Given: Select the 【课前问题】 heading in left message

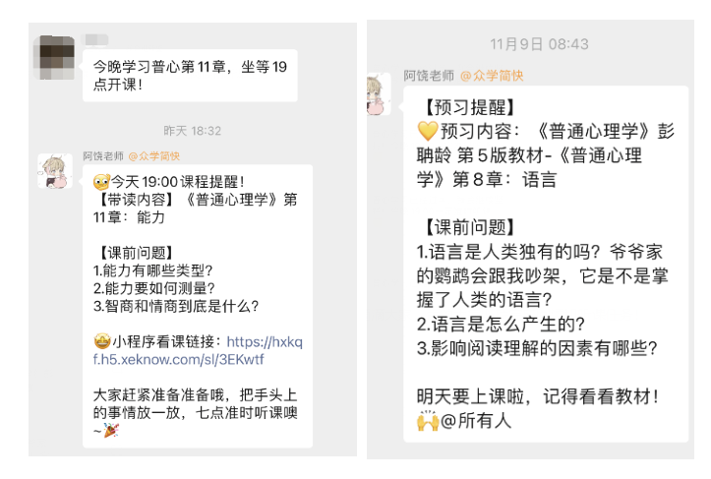Looking at the screenshot, I should (136, 253).
